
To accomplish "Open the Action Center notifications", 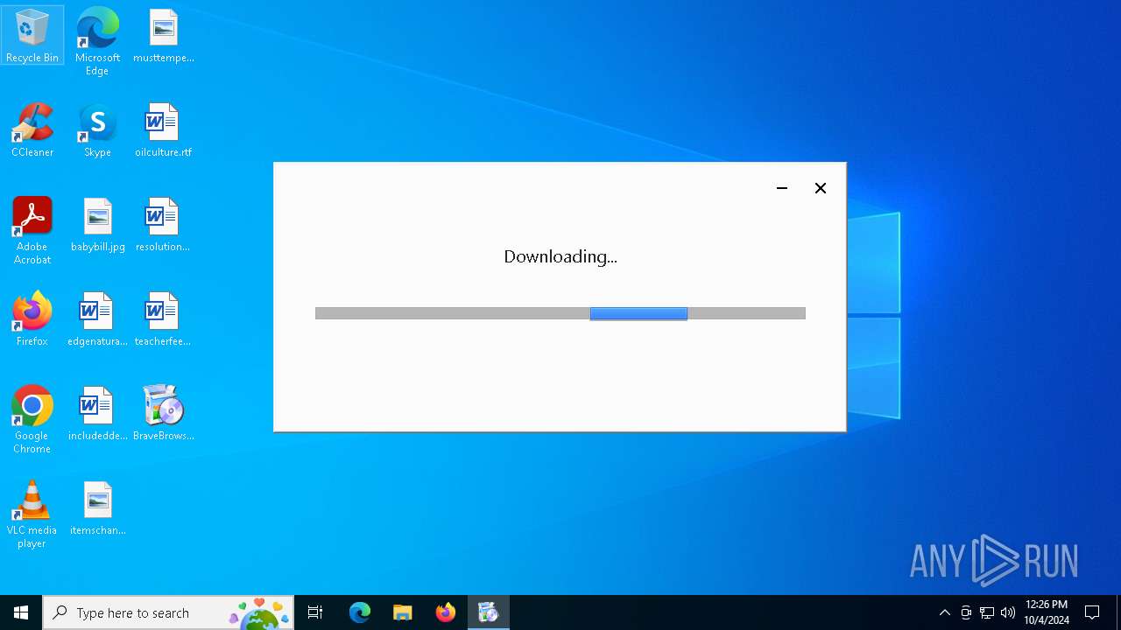I will pyautogui.click(x=1092, y=612).
